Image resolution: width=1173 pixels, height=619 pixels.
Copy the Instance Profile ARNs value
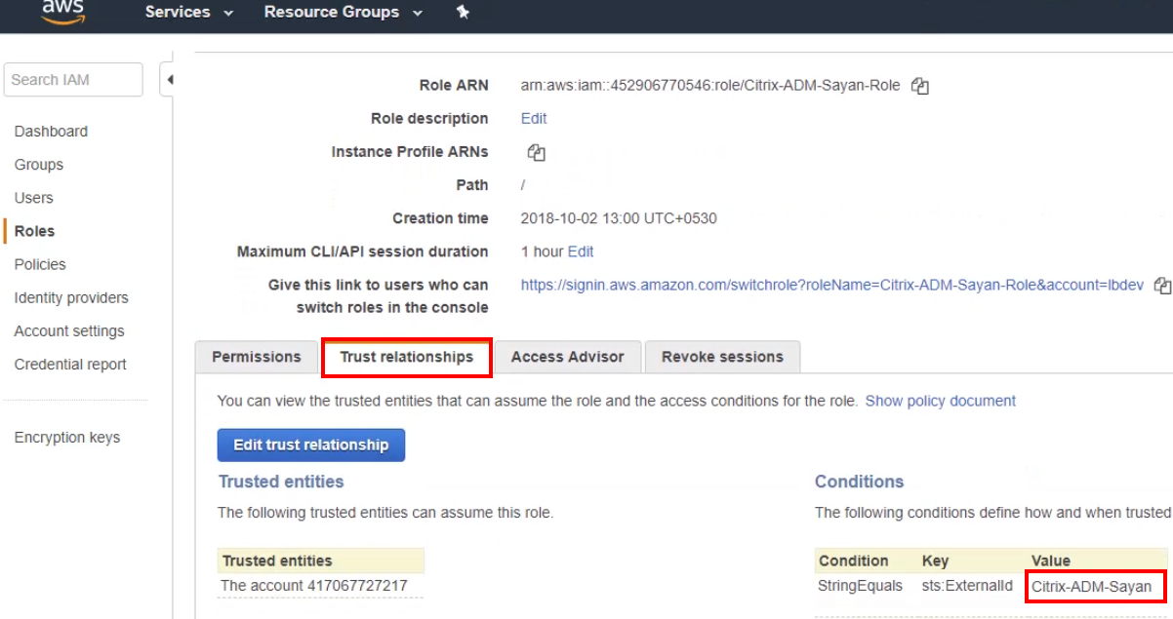[x=536, y=152]
